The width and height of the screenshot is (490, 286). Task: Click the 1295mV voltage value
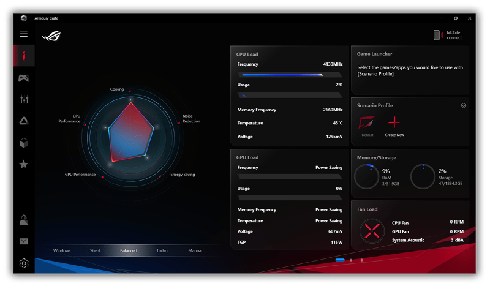(334, 137)
